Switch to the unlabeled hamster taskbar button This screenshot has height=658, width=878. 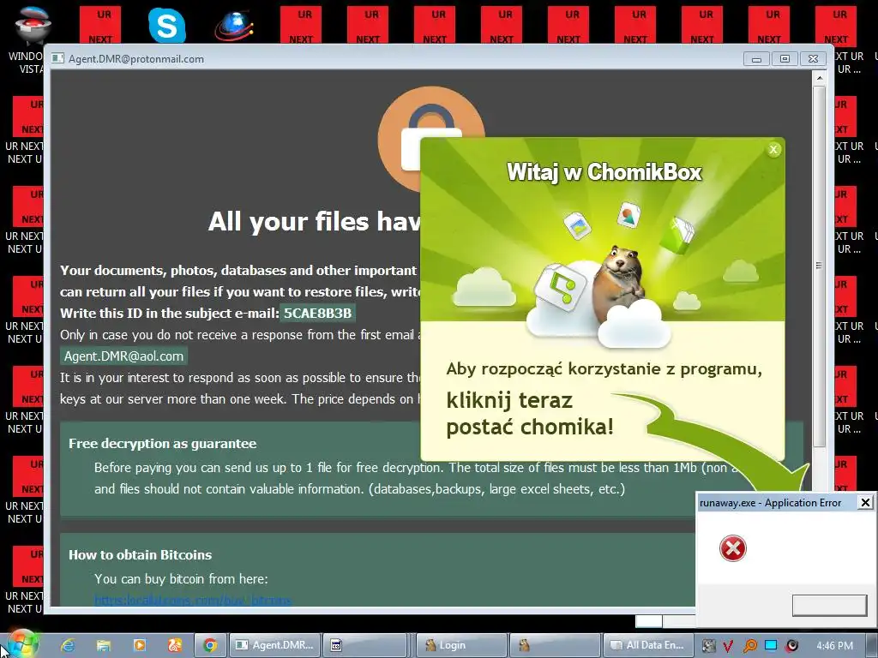555,645
